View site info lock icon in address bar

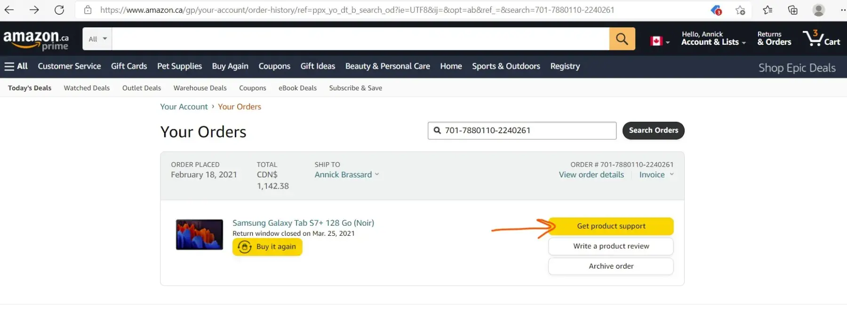pyautogui.click(x=88, y=10)
